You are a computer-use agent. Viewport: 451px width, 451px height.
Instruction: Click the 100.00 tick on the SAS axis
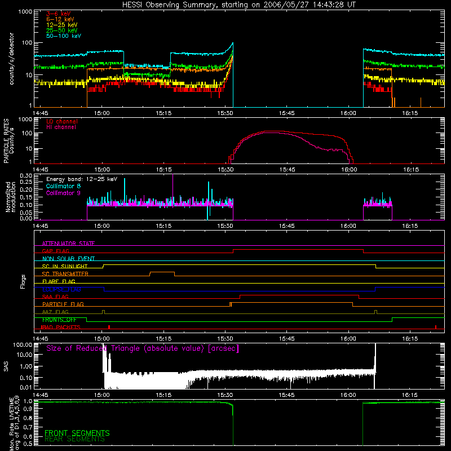(23, 344)
